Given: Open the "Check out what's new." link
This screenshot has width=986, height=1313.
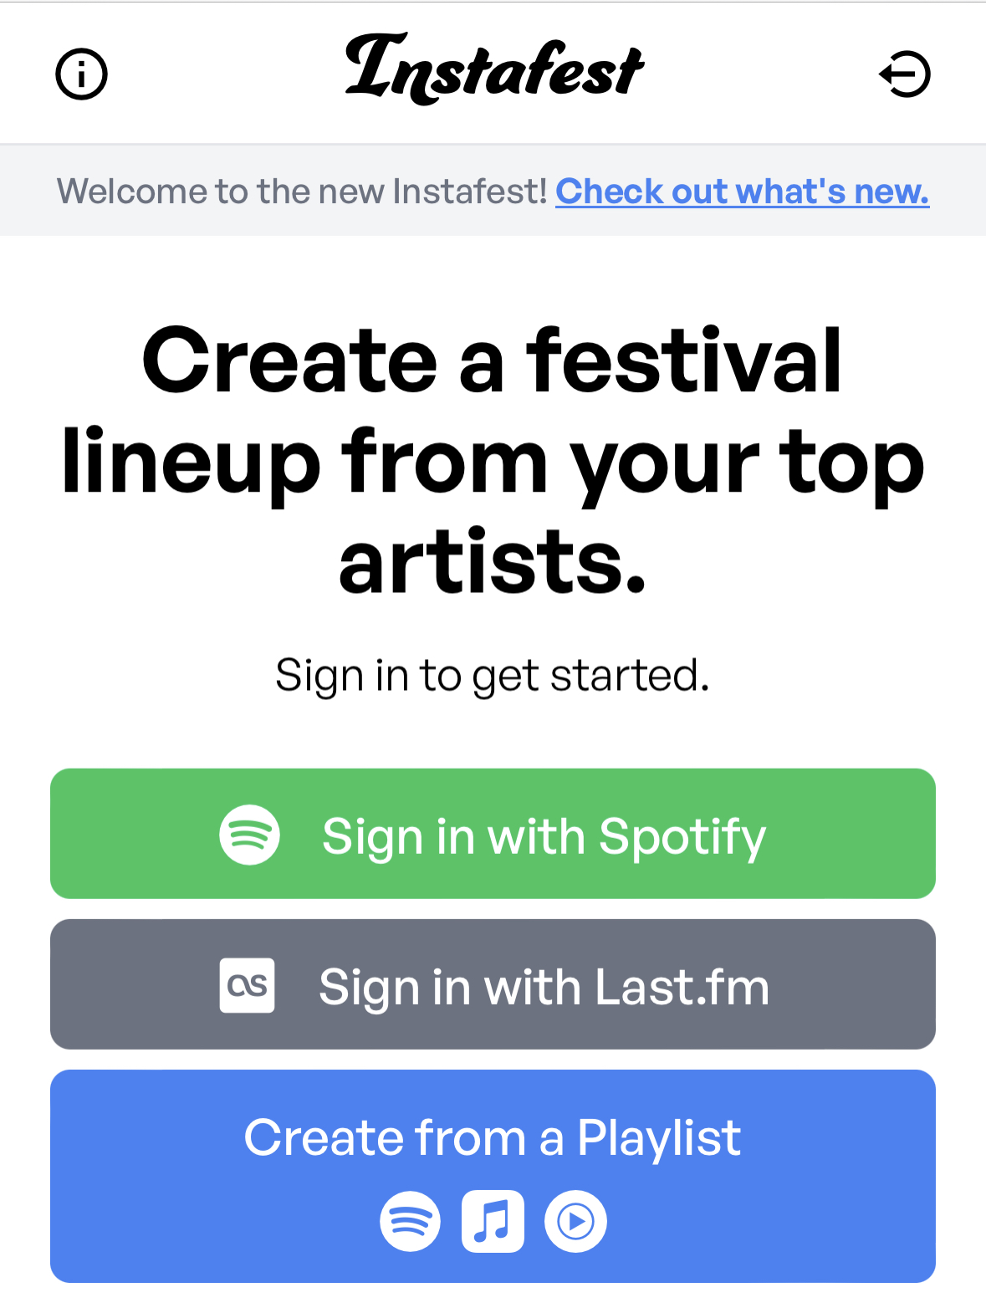Looking at the screenshot, I should click(742, 192).
